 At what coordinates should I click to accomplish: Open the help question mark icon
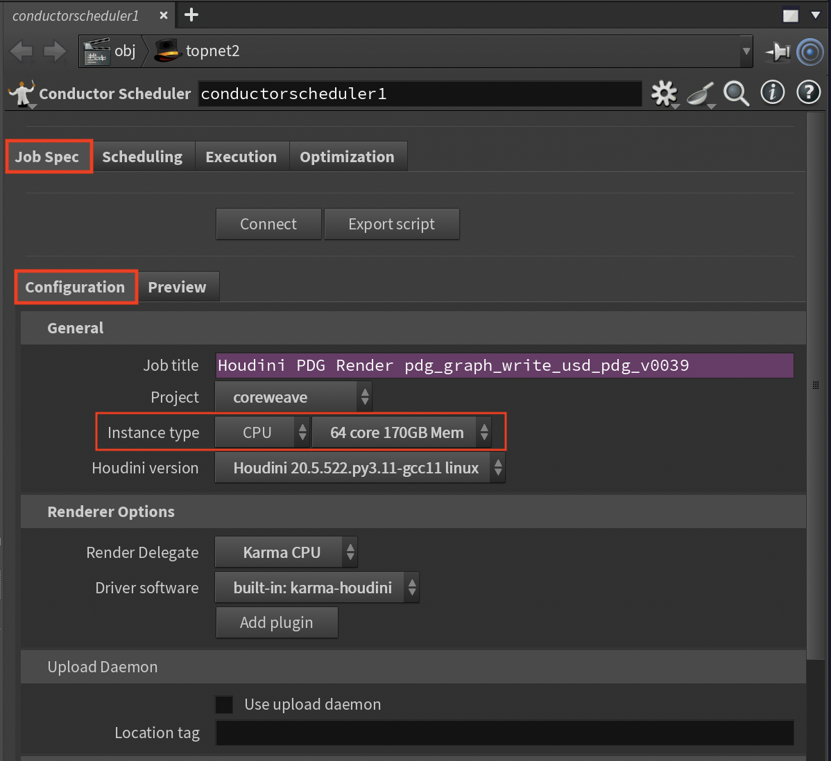809,93
